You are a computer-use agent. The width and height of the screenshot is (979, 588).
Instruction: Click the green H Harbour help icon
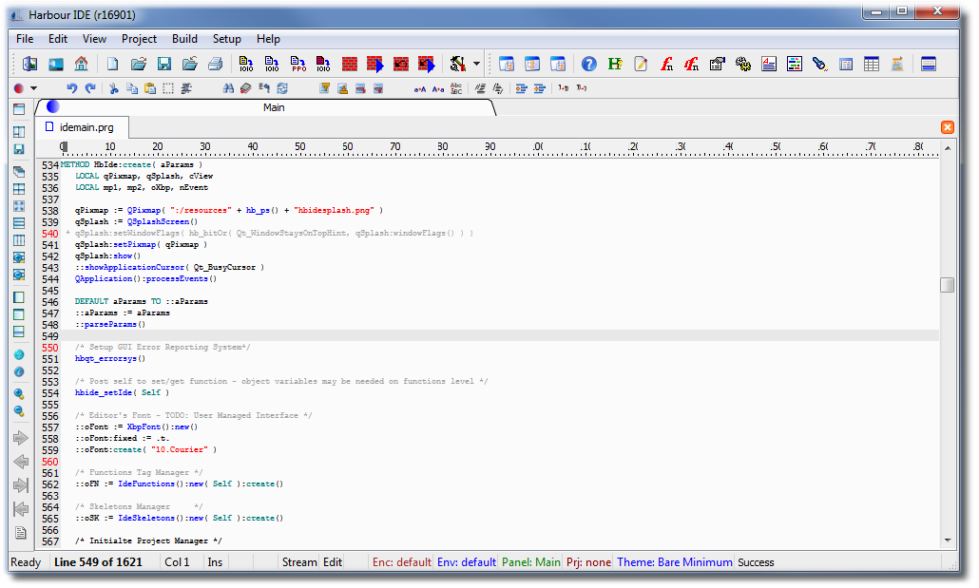(615, 65)
